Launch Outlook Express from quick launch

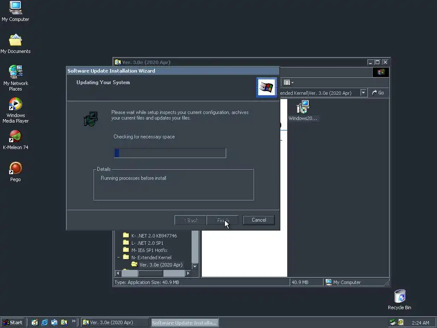[54, 322]
